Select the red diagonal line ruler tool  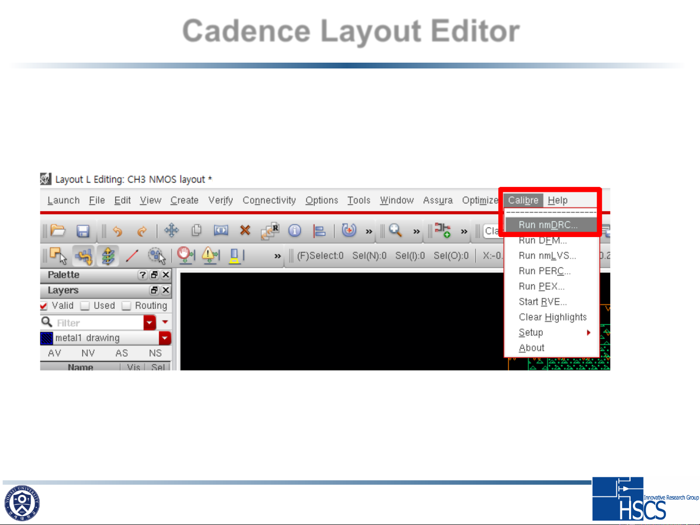(132, 255)
